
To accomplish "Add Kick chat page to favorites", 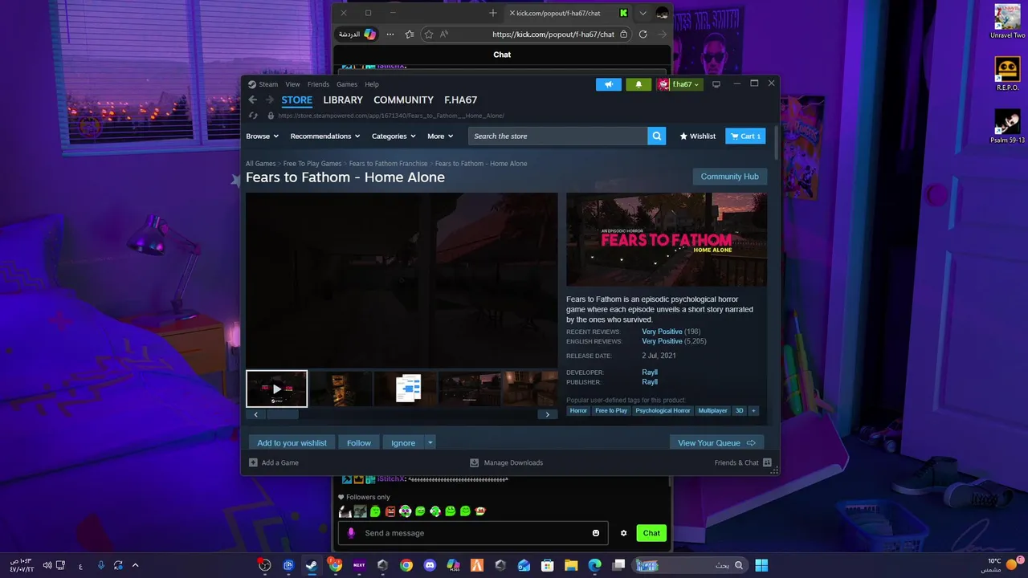I will click(x=429, y=35).
